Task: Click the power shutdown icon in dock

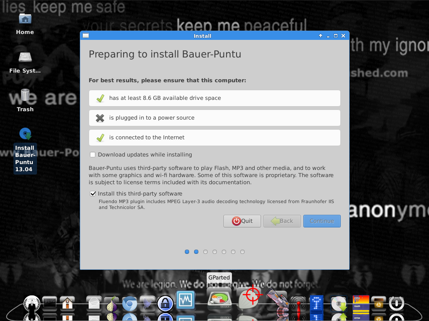Action: pos(397,303)
